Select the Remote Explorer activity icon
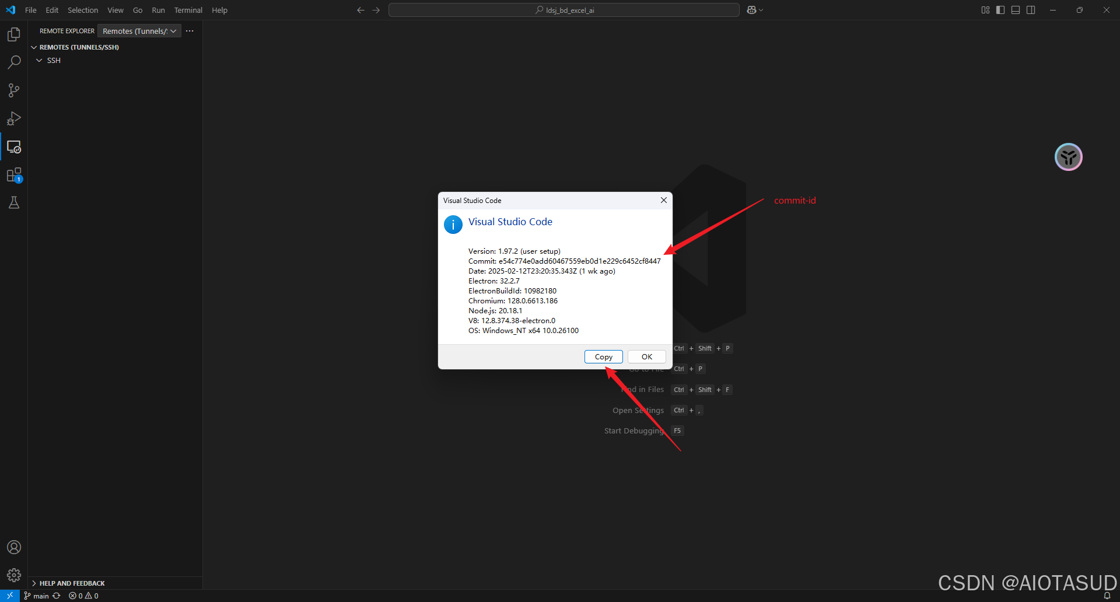The width and height of the screenshot is (1120, 602). pyautogui.click(x=14, y=147)
